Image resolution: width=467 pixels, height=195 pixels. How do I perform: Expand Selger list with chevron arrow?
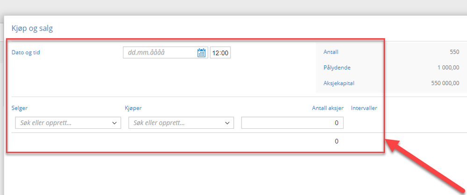pos(115,123)
